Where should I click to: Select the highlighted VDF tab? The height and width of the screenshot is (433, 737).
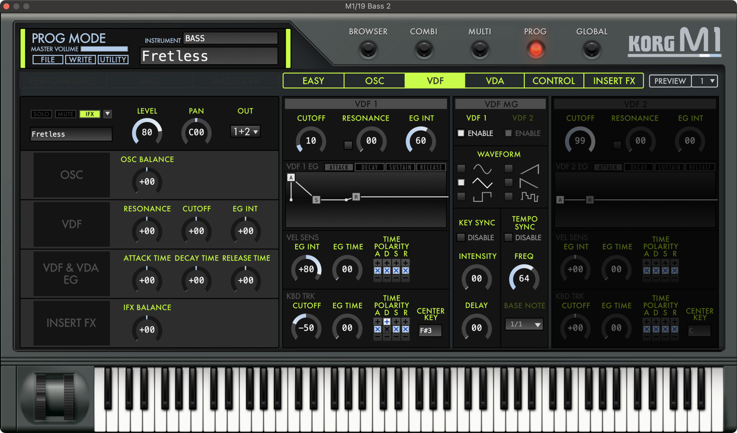tap(435, 80)
